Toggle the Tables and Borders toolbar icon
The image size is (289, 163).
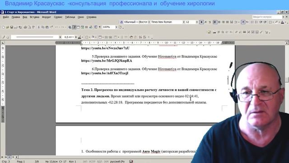[74, 27]
